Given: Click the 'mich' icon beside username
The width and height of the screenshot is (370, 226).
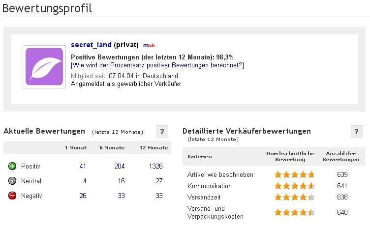Looking at the screenshot, I should pos(148,45).
